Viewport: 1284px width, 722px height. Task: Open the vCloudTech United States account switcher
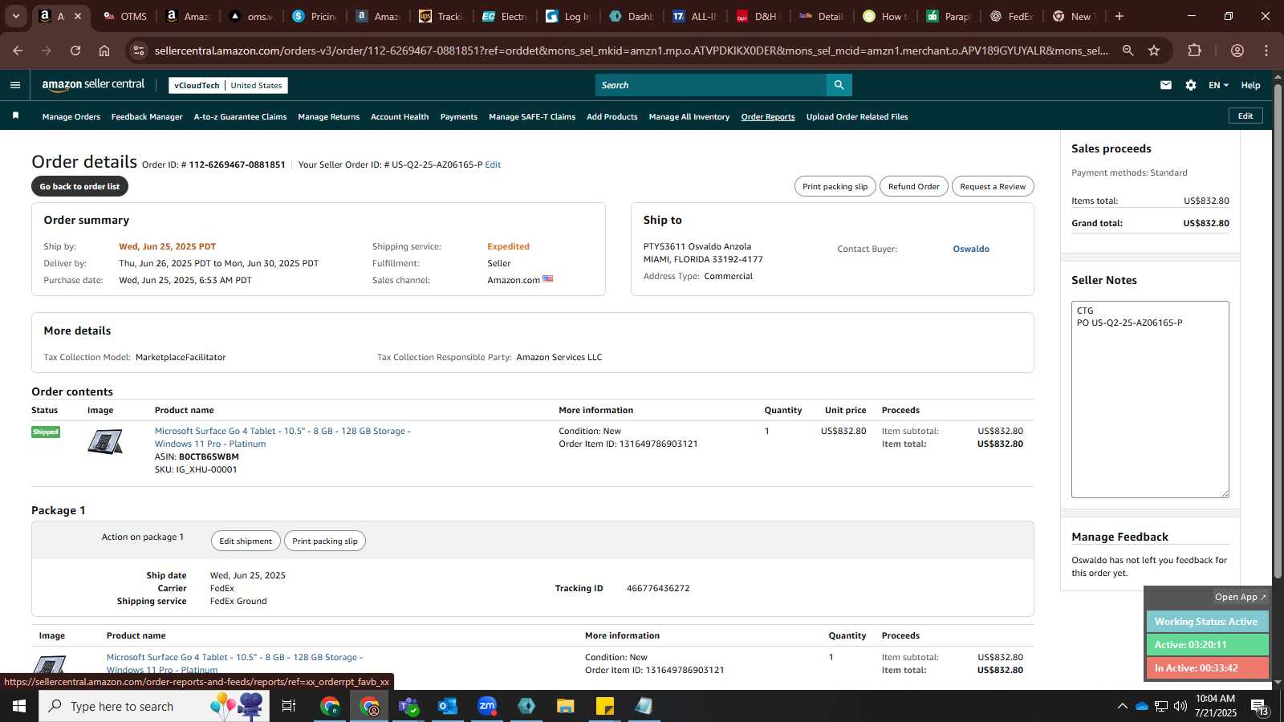tap(228, 85)
